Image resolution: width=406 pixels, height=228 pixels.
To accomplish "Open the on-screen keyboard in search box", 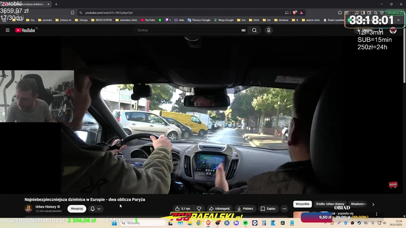I will (x=243, y=30).
